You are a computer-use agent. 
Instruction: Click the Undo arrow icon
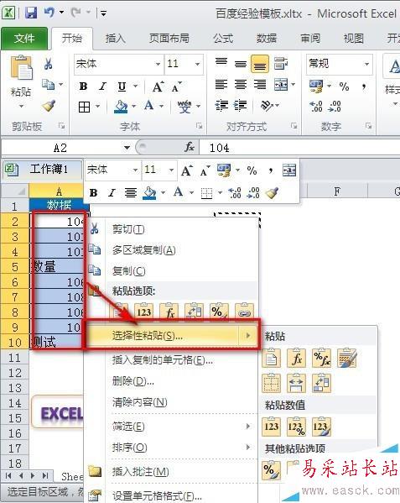click(49, 13)
